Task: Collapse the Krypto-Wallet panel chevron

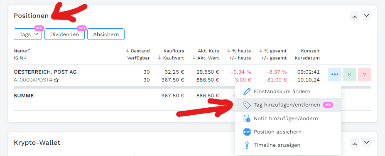Action: (367, 142)
